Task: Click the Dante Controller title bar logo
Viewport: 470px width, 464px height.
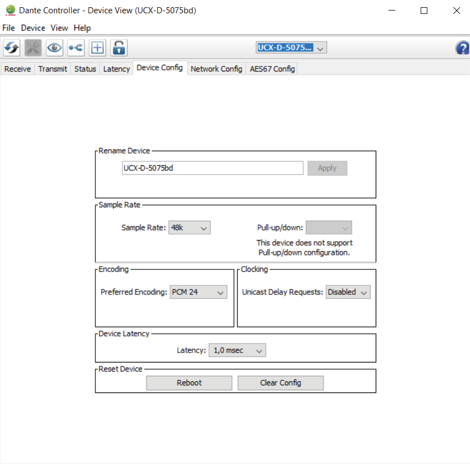Action: pyautogui.click(x=10, y=10)
